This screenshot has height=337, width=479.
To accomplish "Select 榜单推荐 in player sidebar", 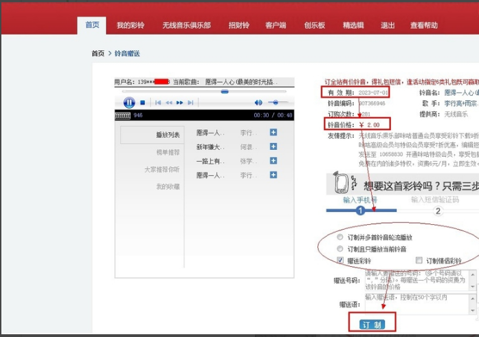I will (x=168, y=152).
